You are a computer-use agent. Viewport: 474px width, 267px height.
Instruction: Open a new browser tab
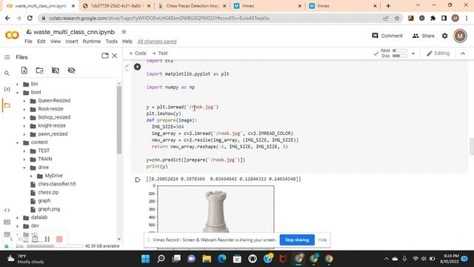coord(388,6)
